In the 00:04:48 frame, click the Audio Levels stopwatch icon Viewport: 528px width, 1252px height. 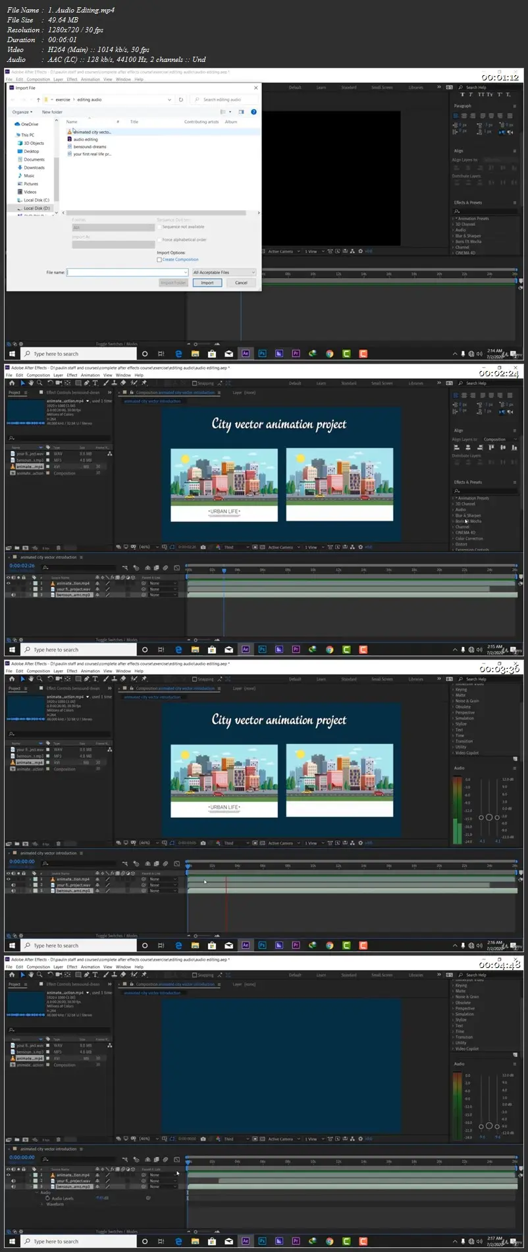47,1198
